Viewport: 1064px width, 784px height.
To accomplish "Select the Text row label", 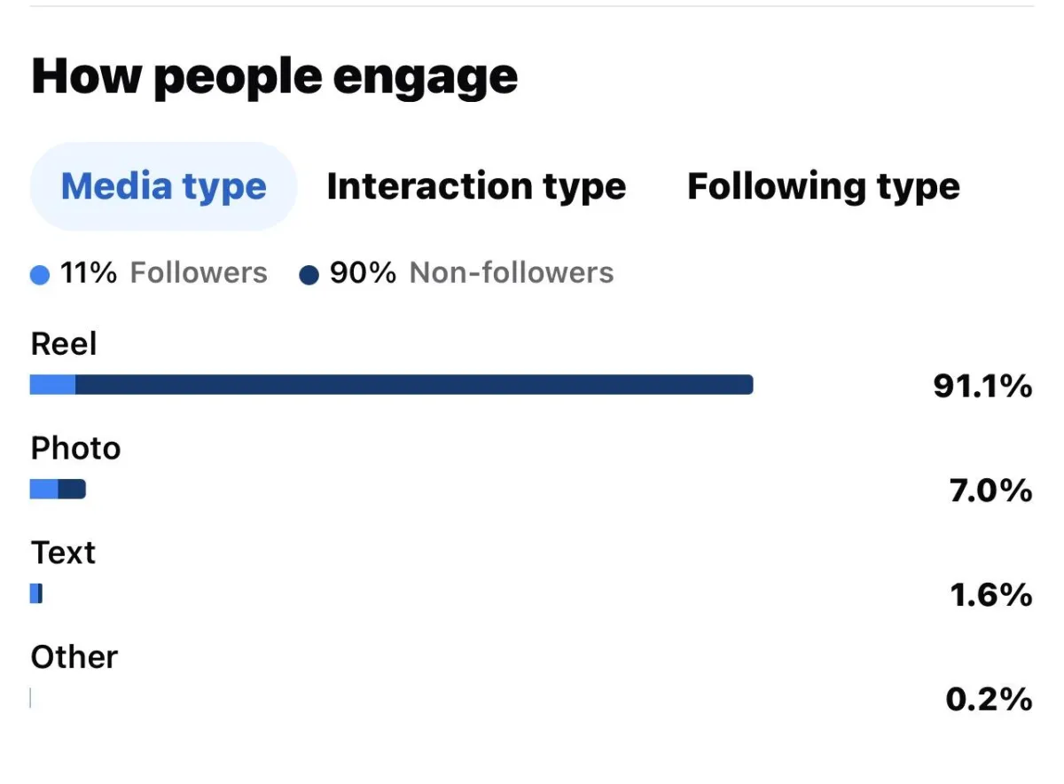I will [x=63, y=553].
